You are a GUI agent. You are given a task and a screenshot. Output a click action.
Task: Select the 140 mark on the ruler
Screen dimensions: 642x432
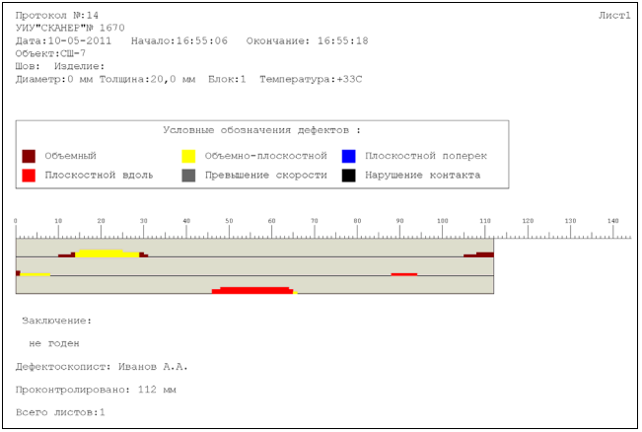coord(612,221)
